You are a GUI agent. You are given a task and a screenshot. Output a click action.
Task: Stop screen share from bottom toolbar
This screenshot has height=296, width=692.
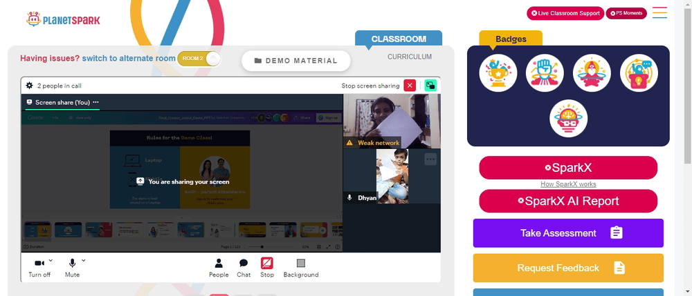point(266,268)
